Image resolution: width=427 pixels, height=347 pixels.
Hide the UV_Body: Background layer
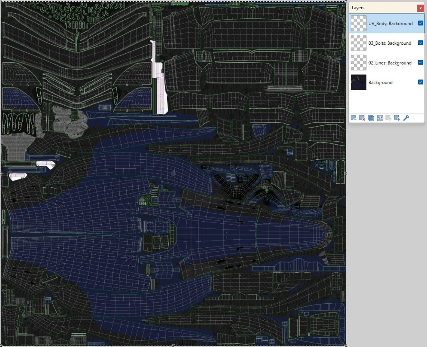pos(420,23)
